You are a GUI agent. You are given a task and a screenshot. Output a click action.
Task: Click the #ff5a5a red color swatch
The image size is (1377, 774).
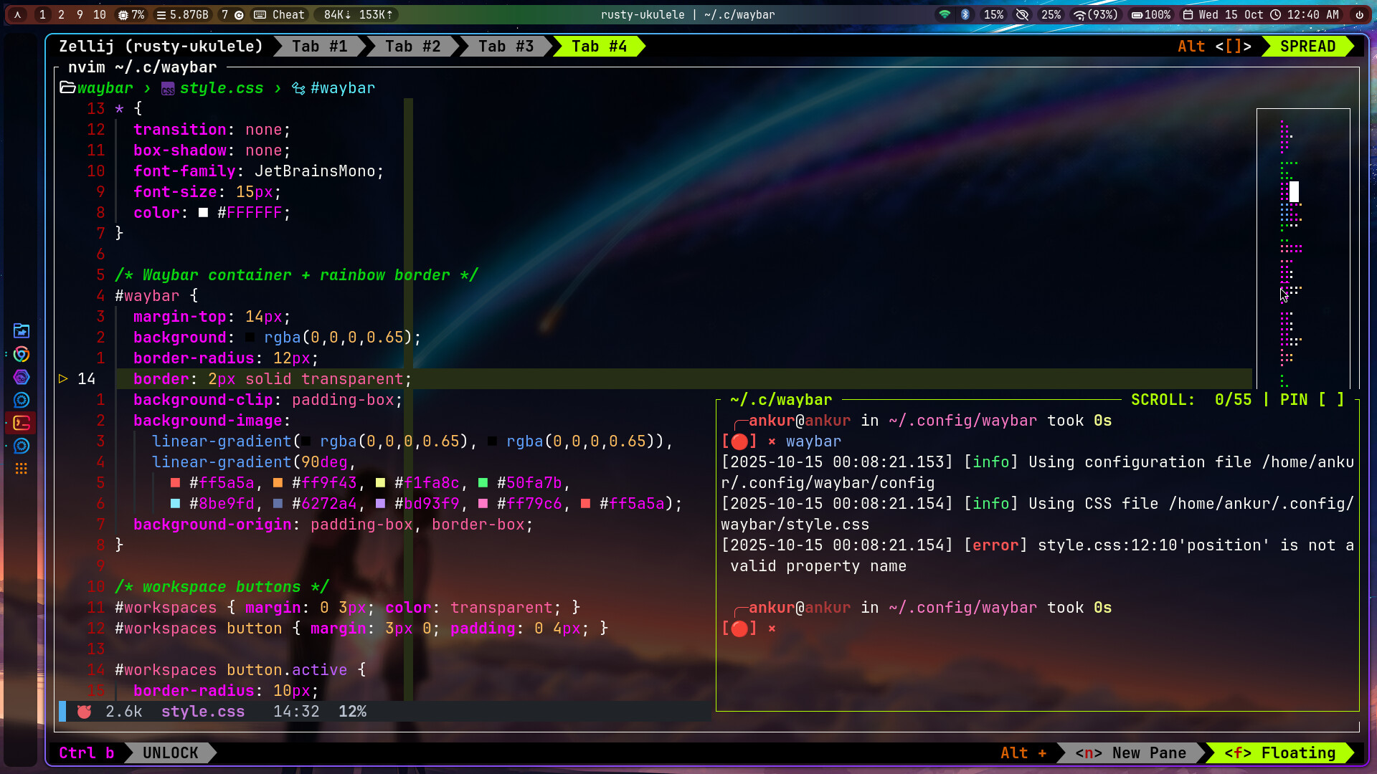click(175, 483)
